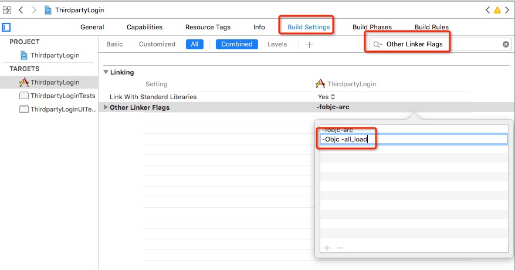Switch to the General tab
The width and height of the screenshot is (515, 270).
[92, 27]
